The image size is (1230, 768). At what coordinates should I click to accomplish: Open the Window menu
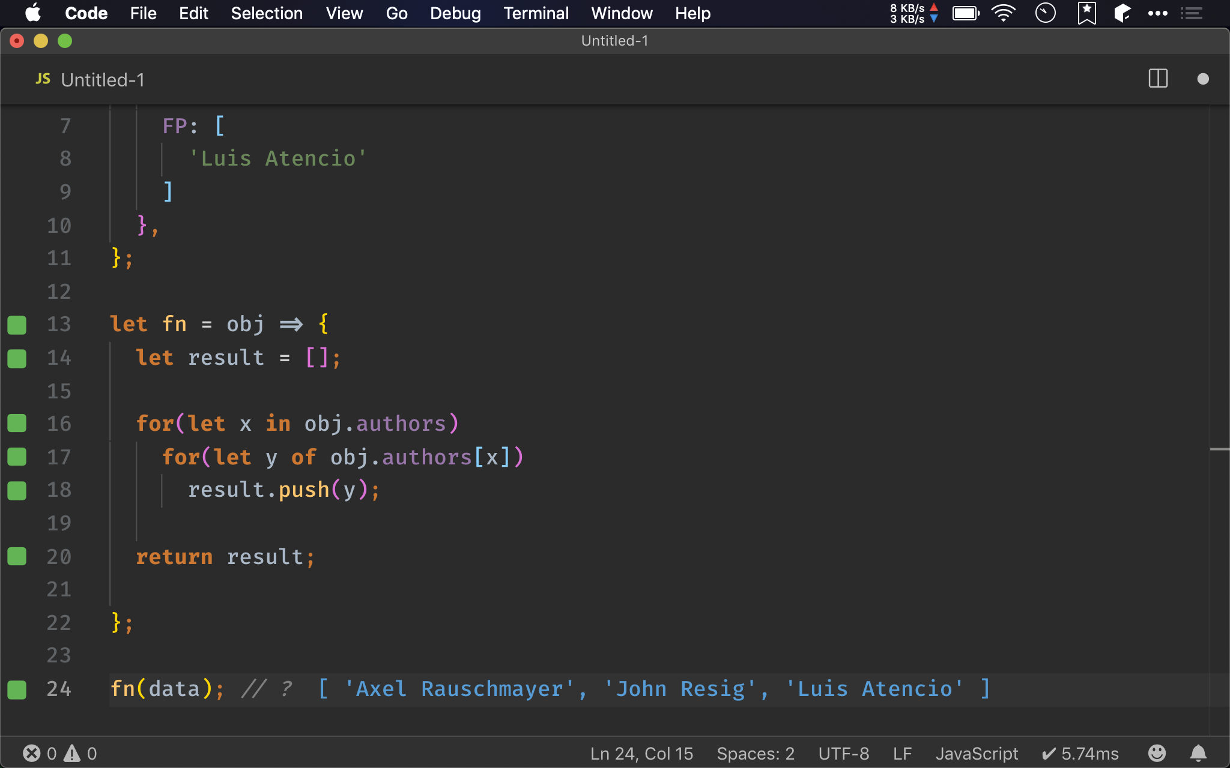point(622,13)
